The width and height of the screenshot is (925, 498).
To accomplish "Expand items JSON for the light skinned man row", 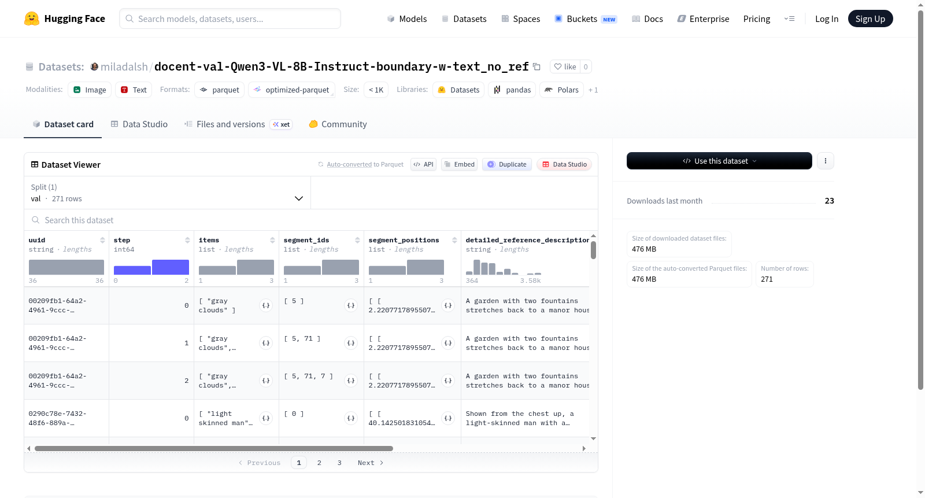I will pyautogui.click(x=266, y=418).
